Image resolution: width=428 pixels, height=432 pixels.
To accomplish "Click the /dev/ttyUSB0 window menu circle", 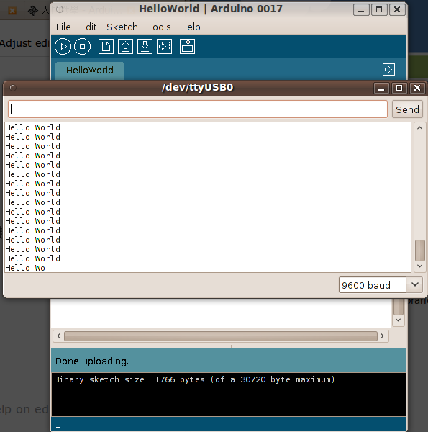I will click(x=13, y=88).
